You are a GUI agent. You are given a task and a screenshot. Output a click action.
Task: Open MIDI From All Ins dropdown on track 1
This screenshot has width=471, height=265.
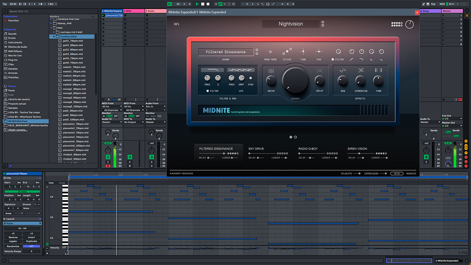pos(112,106)
